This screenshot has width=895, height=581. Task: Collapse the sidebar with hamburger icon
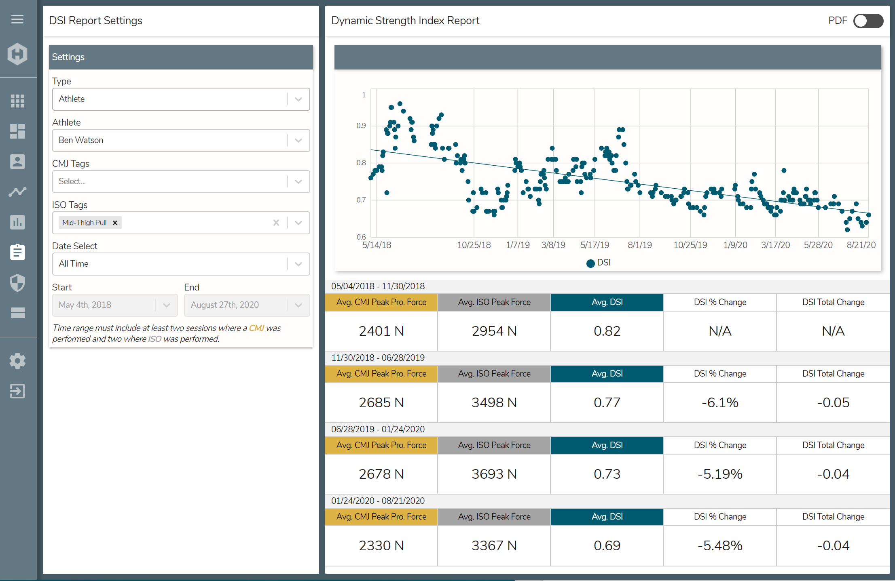tap(17, 19)
